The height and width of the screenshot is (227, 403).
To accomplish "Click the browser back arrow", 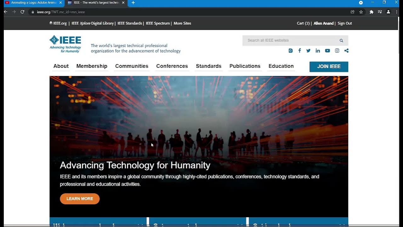I will point(5,12).
